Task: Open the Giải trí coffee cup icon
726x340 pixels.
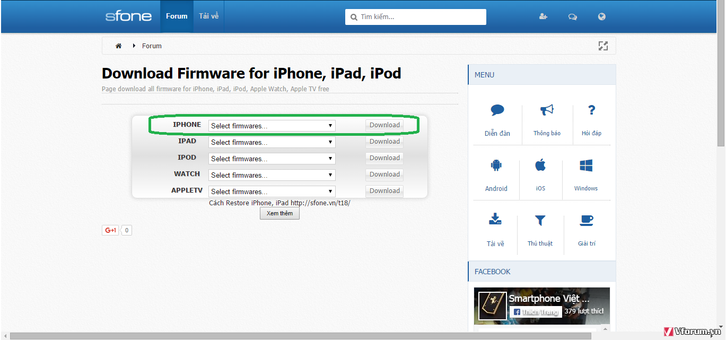Action: (x=587, y=220)
